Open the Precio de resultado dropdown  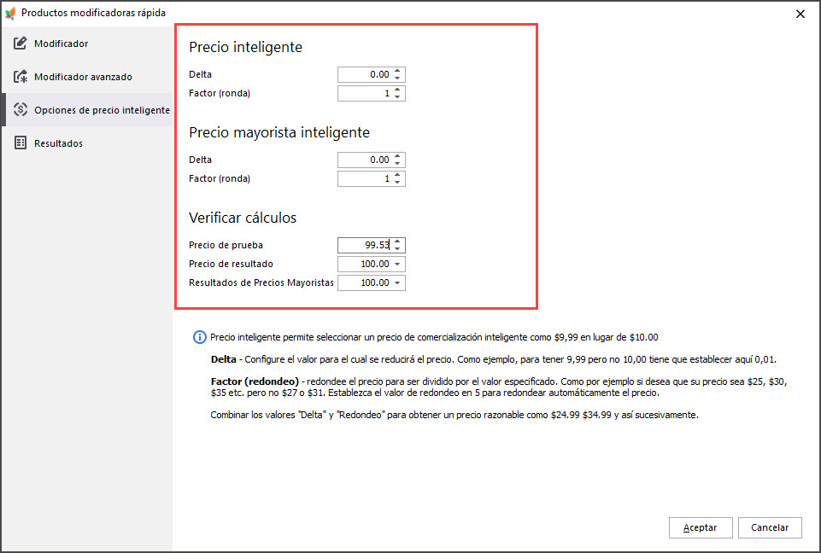pyautogui.click(x=397, y=265)
